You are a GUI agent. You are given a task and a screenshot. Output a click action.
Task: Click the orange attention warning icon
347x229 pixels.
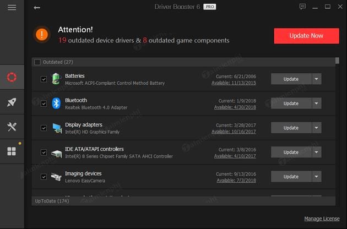click(42, 35)
